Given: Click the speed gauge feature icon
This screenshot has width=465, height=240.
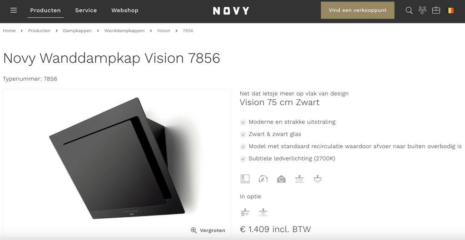Looking at the screenshot, I should click(x=263, y=179).
